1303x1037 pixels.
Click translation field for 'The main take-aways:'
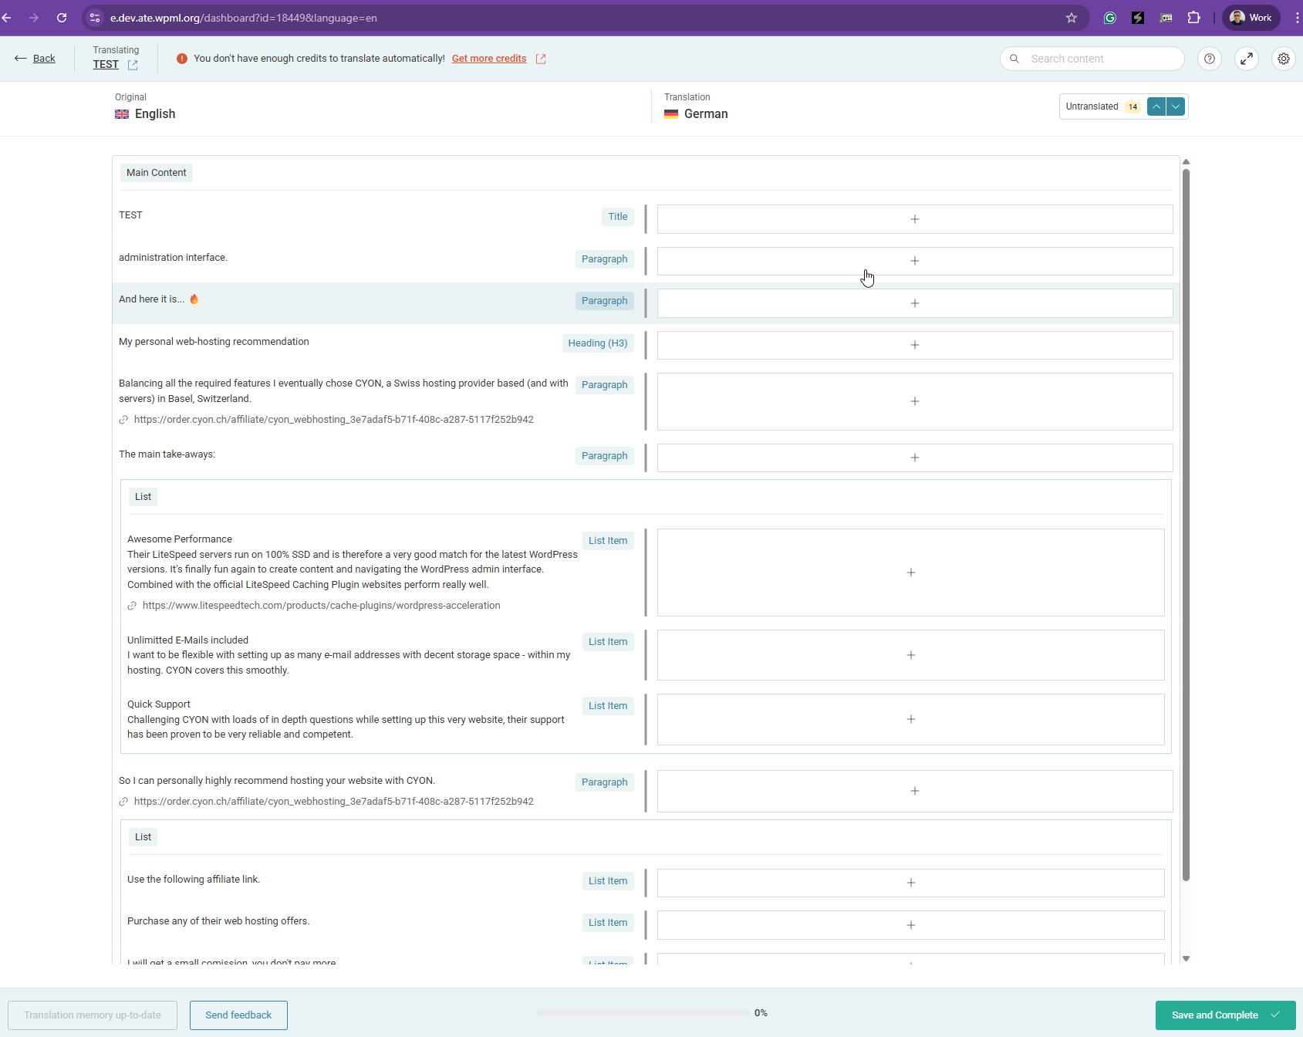[915, 458]
